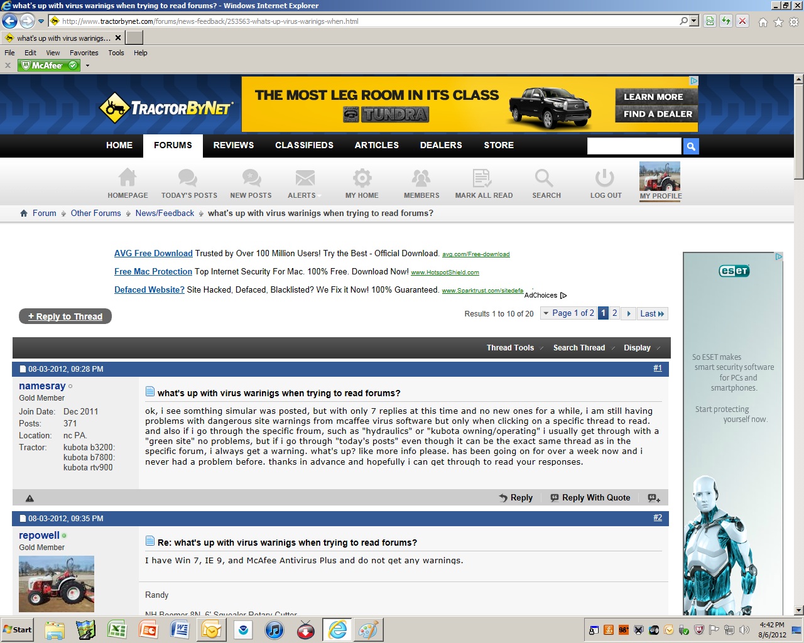Click the McAfee shield tray icon
804x643 pixels.
(699, 630)
